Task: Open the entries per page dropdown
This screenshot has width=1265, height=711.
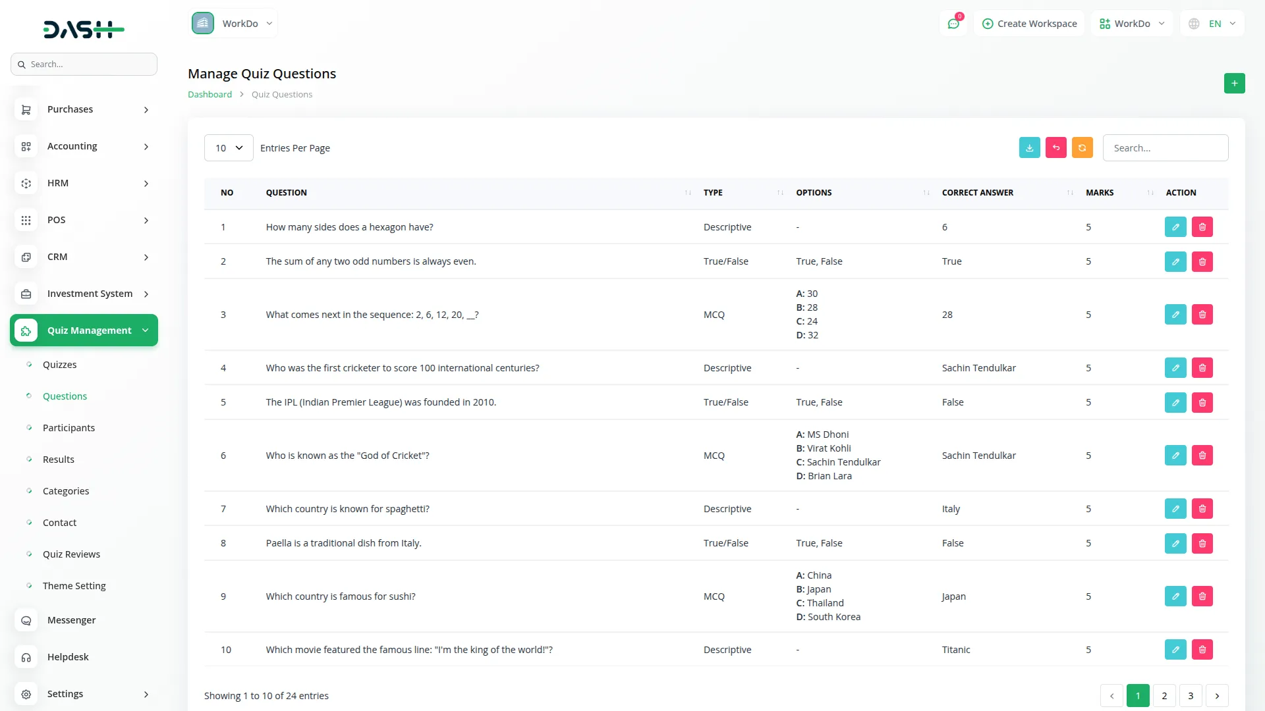Action: (x=229, y=148)
